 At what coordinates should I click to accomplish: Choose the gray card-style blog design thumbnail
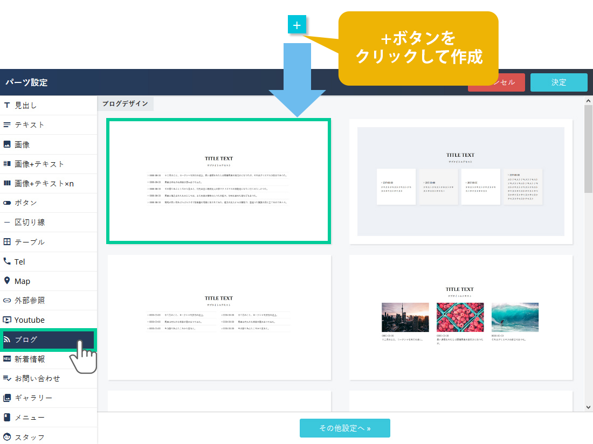(460, 182)
